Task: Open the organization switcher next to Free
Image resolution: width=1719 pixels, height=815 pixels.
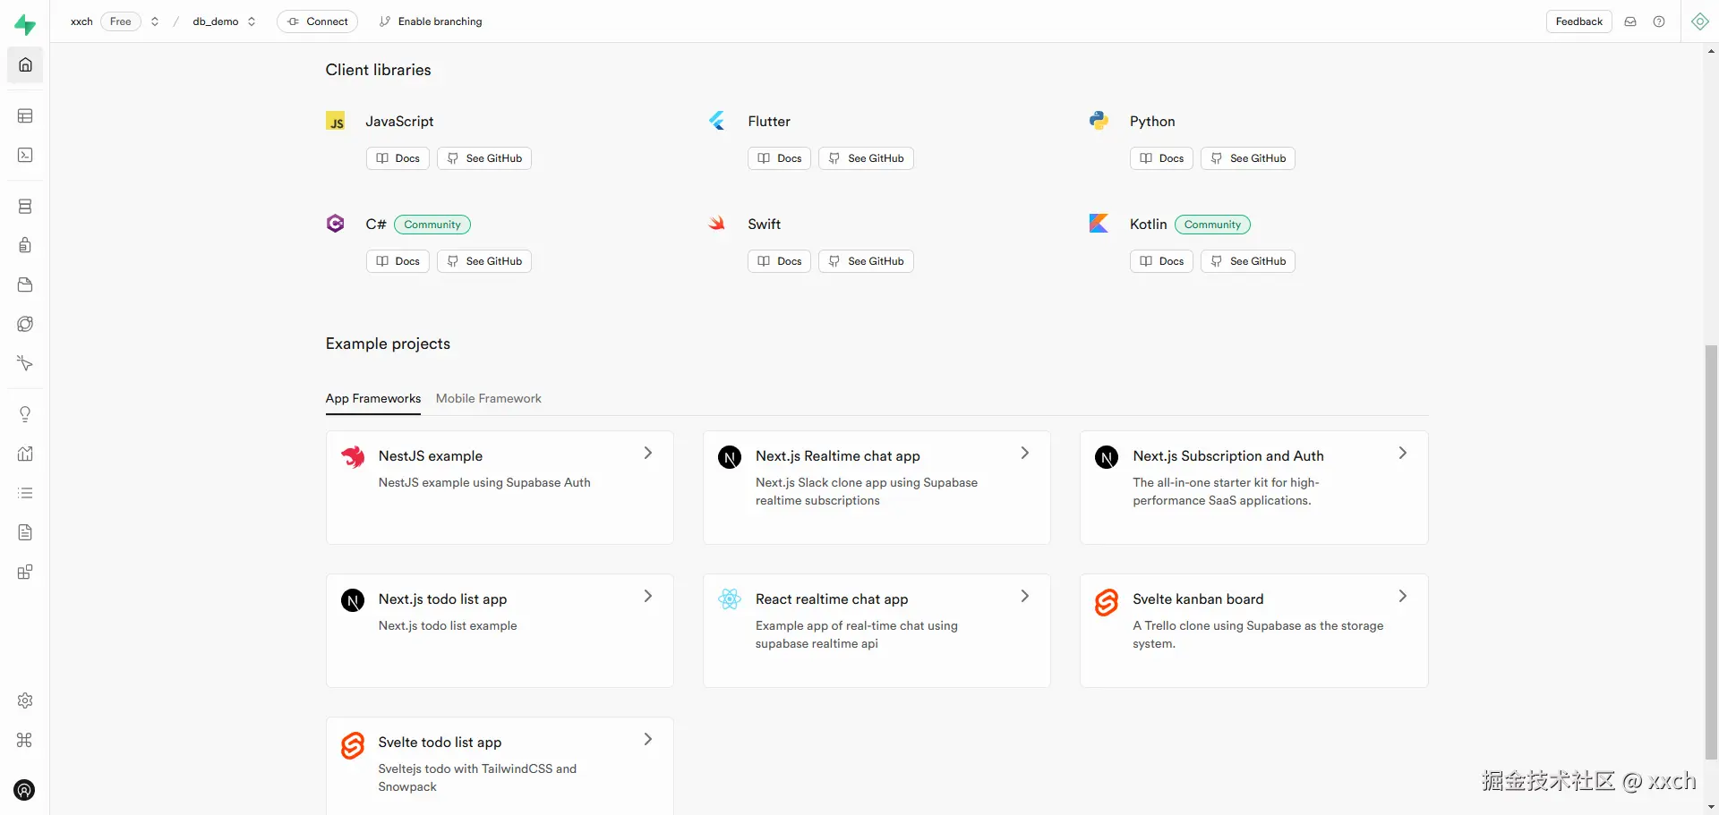Action: (x=155, y=21)
